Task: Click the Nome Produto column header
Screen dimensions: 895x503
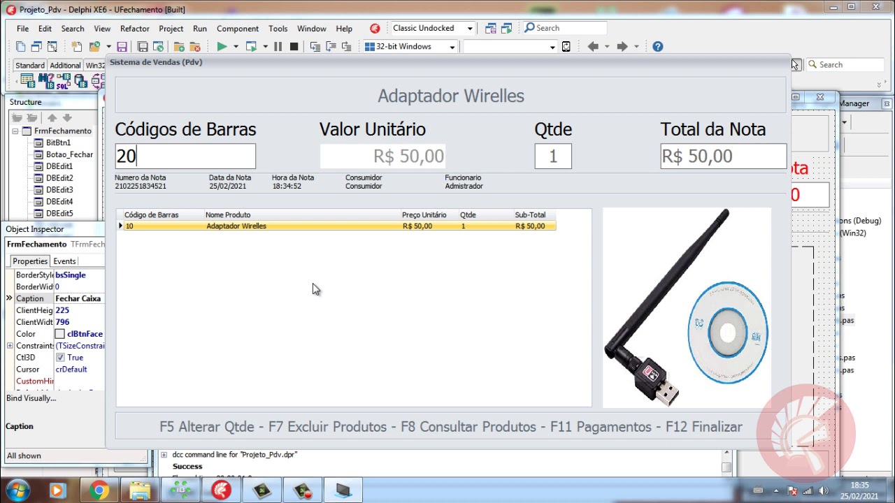Action: tap(302, 215)
